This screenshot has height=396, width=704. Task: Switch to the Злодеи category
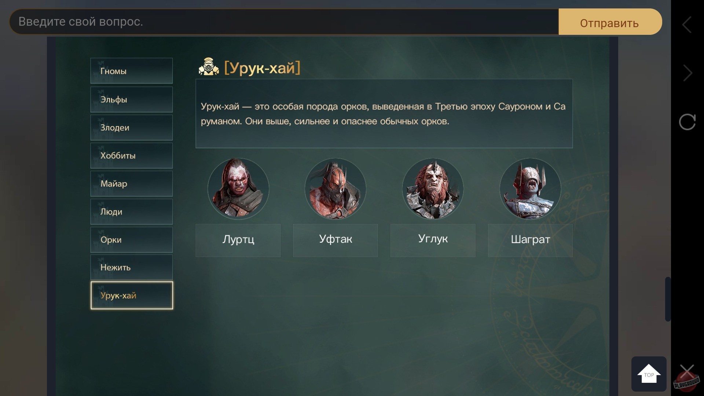(x=132, y=128)
